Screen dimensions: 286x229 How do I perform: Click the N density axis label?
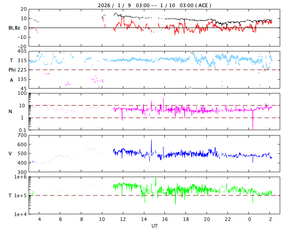[x=11, y=111]
